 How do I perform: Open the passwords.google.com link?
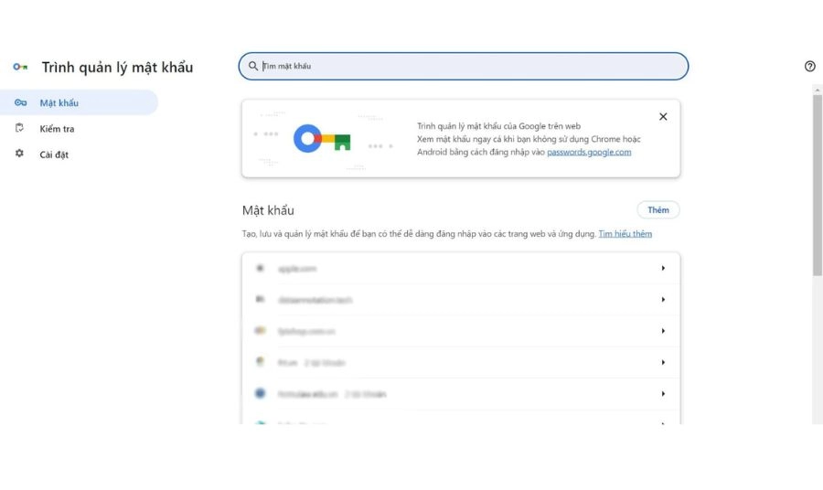pos(589,152)
